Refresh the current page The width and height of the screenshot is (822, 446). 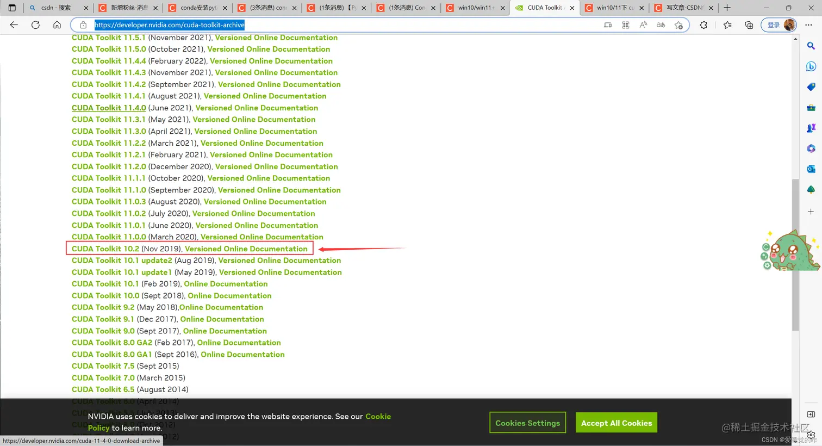click(35, 25)
